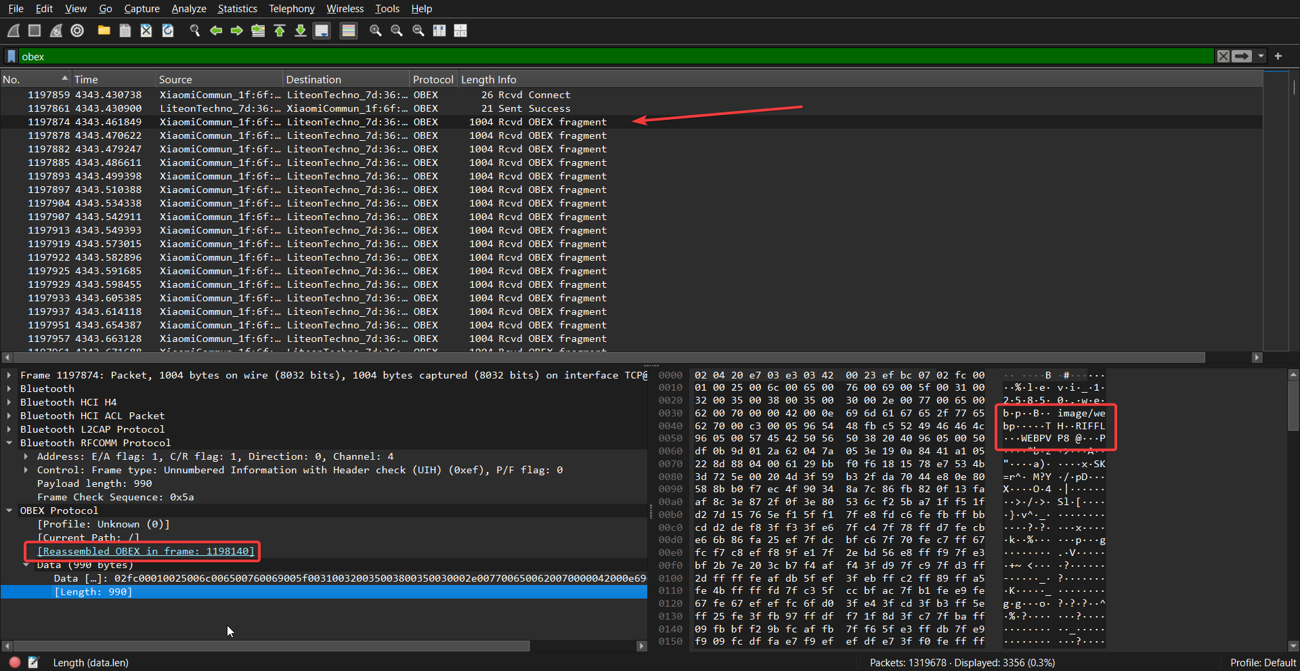Open the File menu
Screen dimensions: 1300x671
pos(16,9)
